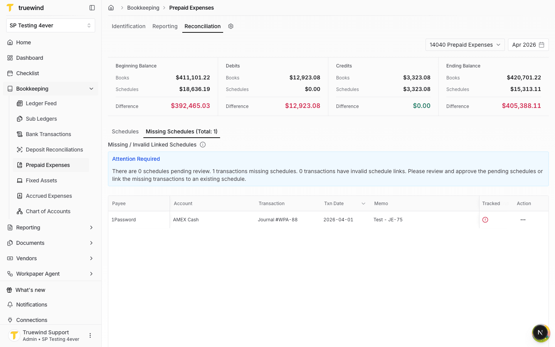Click the home breadcrumb icon
555x347 pixels.
111,8
